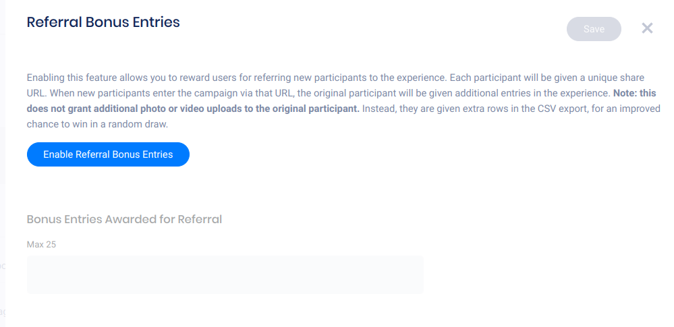Viewport: 674px width, 327px height.
Task: Click the Max 25 hint text
Action: (41, 244)
